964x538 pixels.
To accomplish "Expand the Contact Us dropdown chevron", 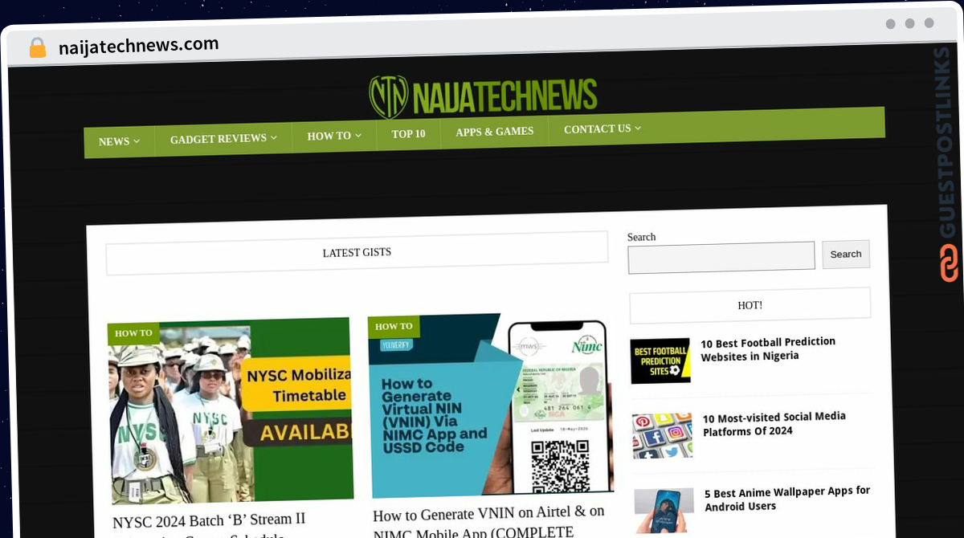I will click(638, 128).
